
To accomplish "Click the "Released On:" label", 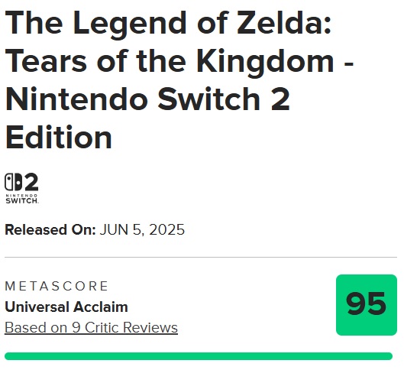I will pyautogui.click(x=50, y=229).
